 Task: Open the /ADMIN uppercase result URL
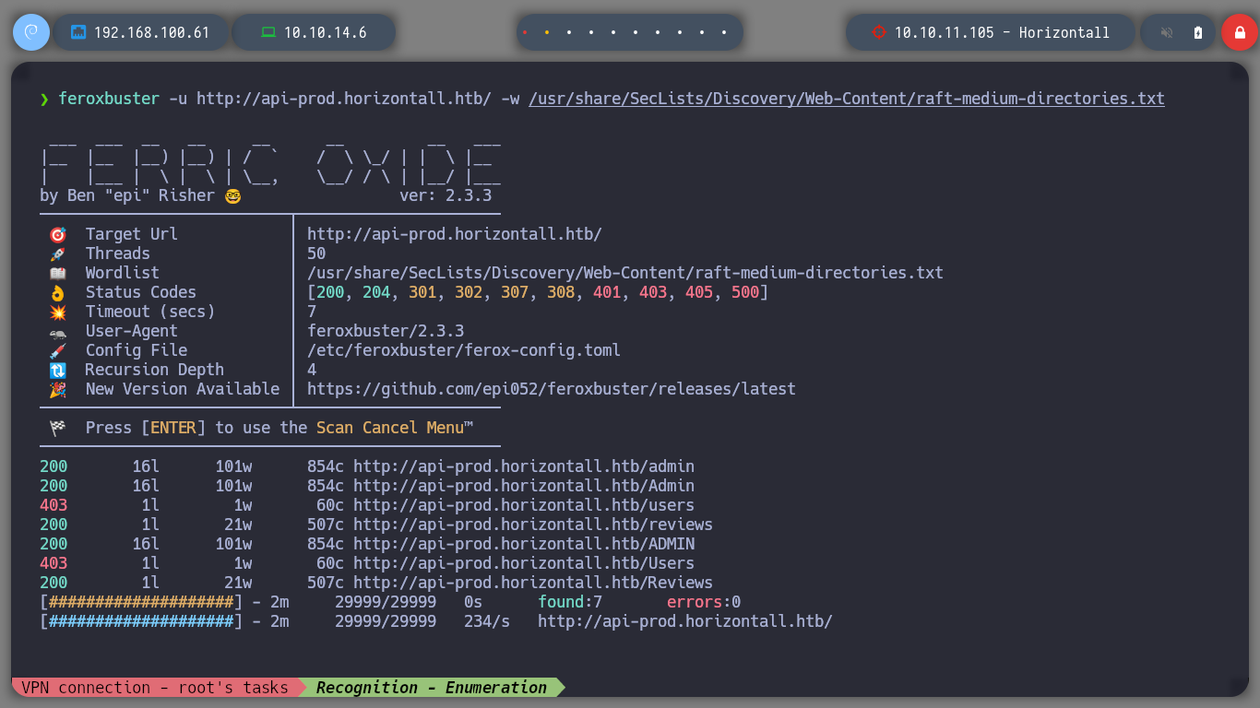tap(524, 544)
